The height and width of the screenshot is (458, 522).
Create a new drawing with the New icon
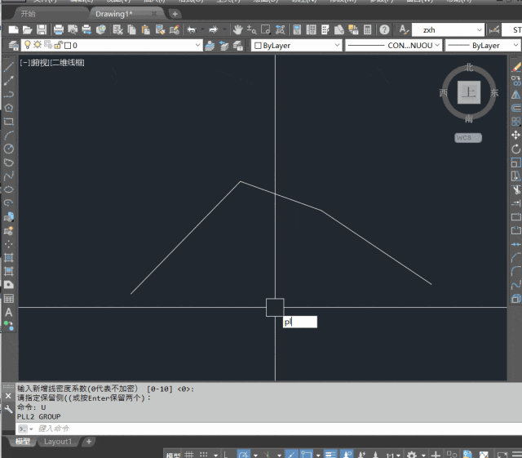pos(13,30)
